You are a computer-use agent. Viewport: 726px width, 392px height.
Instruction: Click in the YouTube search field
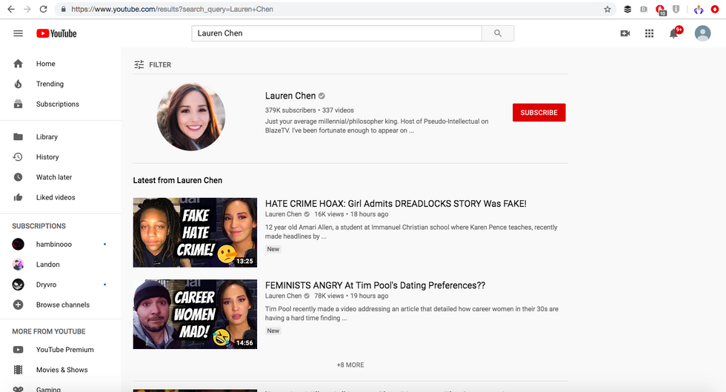coord(336,33)
